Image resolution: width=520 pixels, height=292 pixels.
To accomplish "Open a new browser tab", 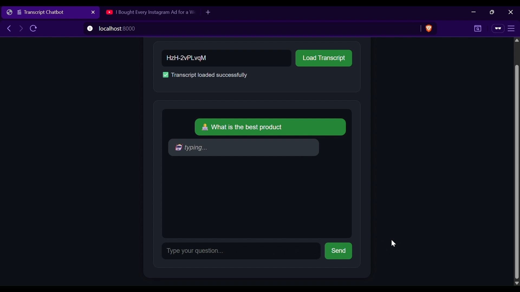I will [208, 12].
